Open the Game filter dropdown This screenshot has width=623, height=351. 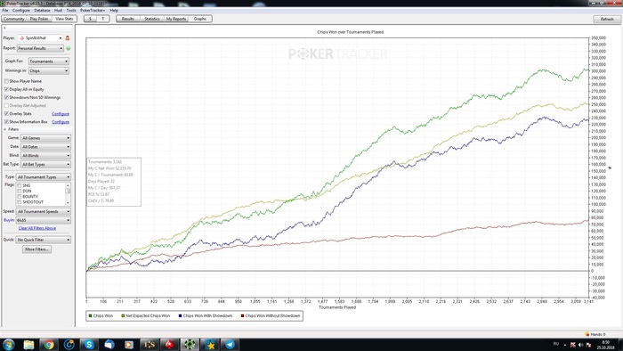pyautogui.click(x=45, y=138)
